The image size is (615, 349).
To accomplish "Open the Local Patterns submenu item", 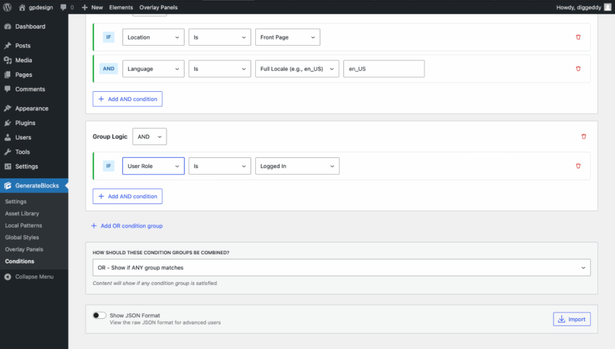I will (23, 225).
